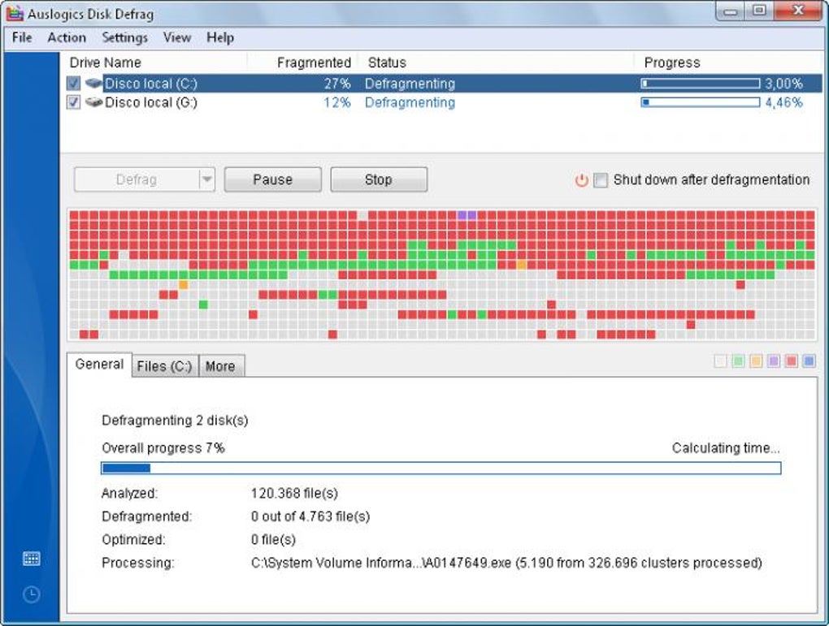Click the C: drive progress bar
This screenshot has width=829, height=626.
(x=701, y=84)
